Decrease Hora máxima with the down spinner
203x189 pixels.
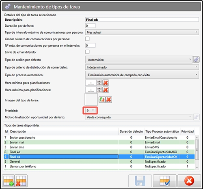[99, 91]
